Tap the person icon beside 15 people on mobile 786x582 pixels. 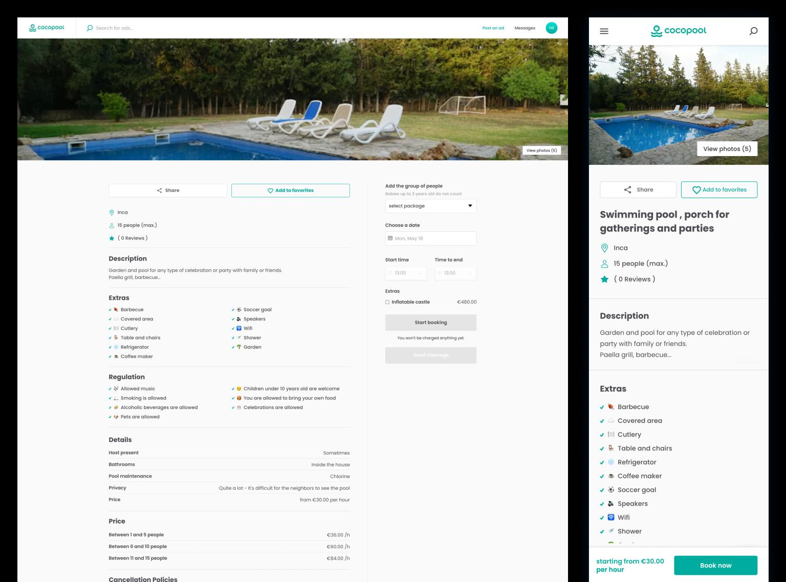604,264
